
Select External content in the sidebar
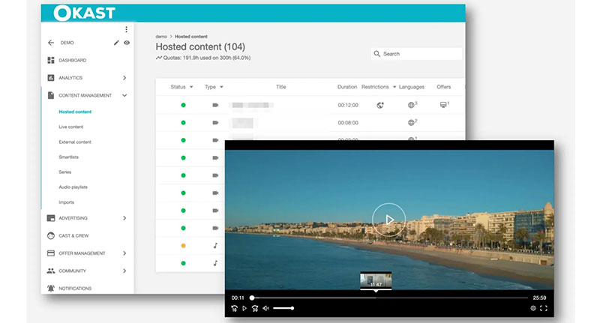(75, 142)
